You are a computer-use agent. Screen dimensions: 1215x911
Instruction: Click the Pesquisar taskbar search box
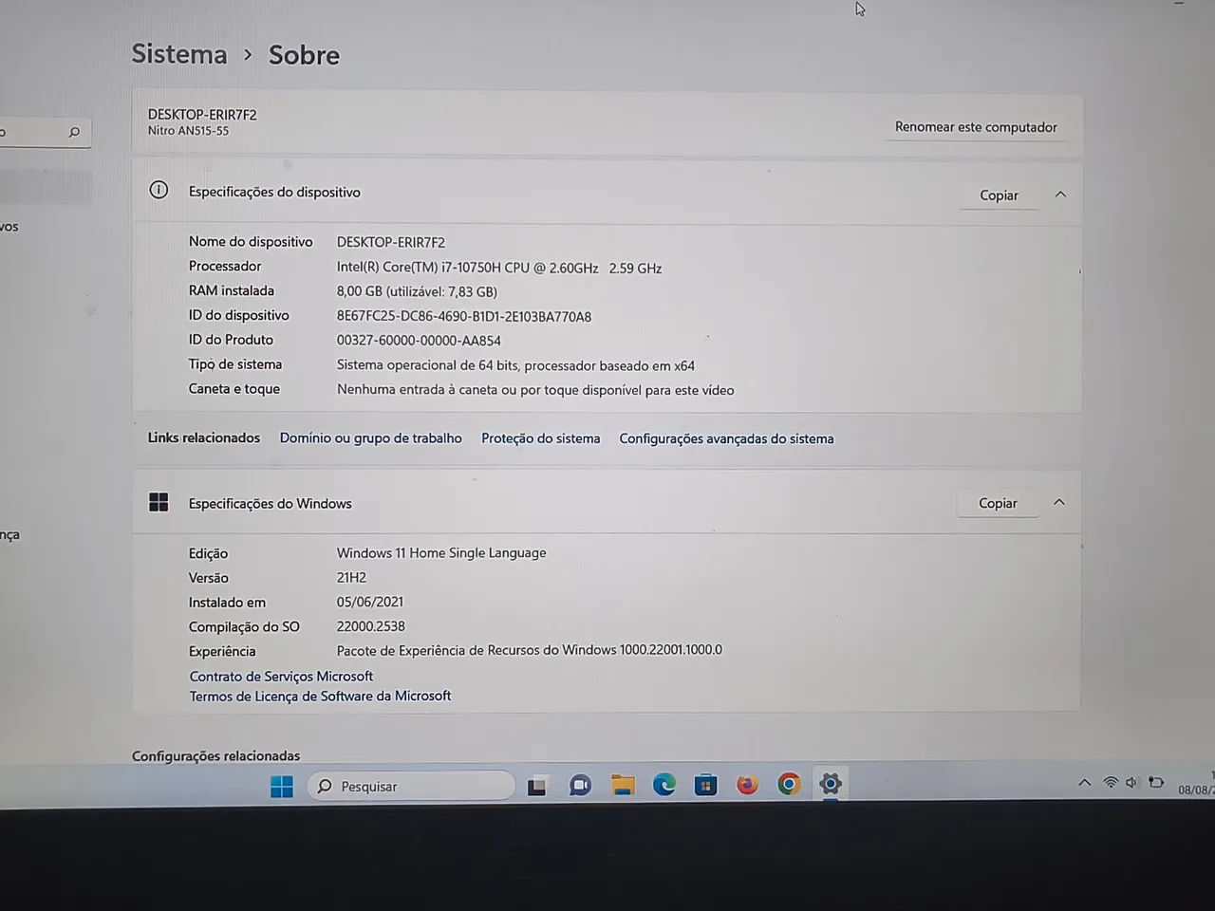click(x=410, y=786)
